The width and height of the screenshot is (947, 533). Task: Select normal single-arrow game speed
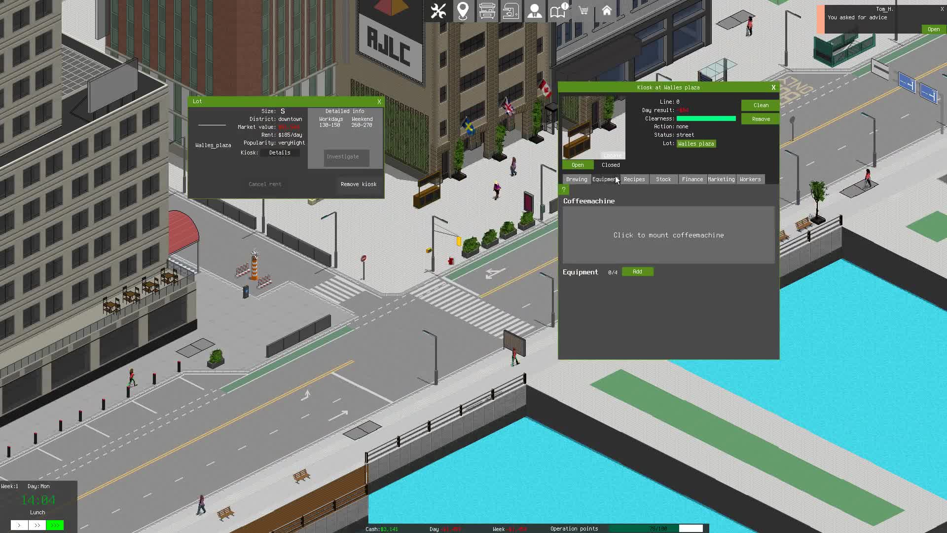[x=19, y=526]
